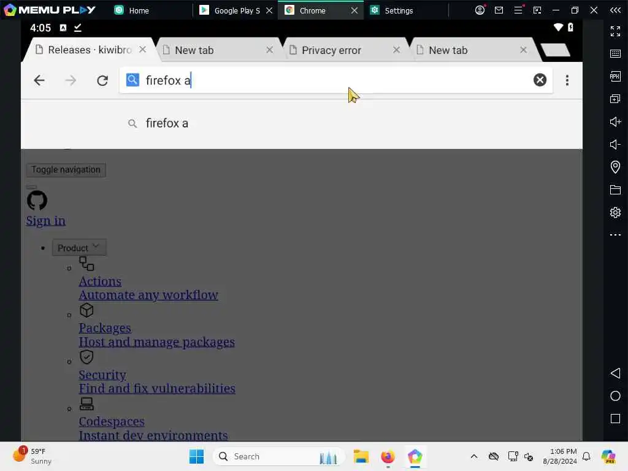Open MEmu settings gear in sidebar
This screenshot has width=628, height=471.
615,212
